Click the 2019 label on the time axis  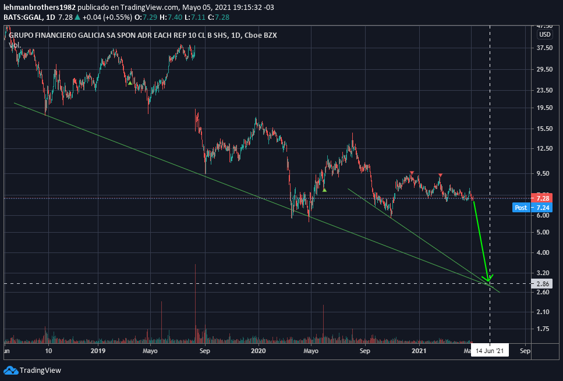click(98, 351)
